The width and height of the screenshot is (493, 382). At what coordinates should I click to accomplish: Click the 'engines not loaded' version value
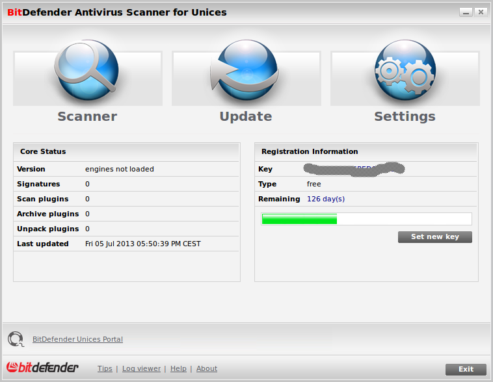[120, 169]
